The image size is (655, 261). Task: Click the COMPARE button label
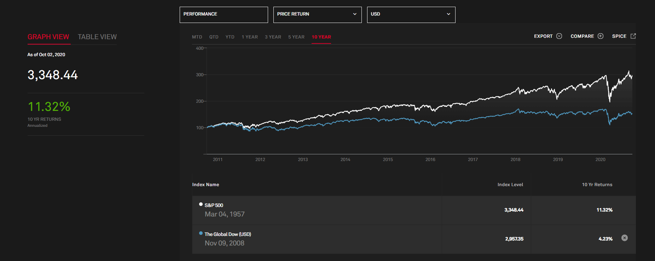coord(582,36)
